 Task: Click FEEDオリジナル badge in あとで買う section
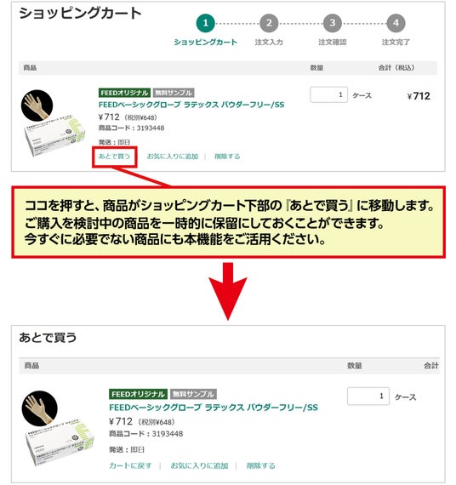[x=138, y=394]
